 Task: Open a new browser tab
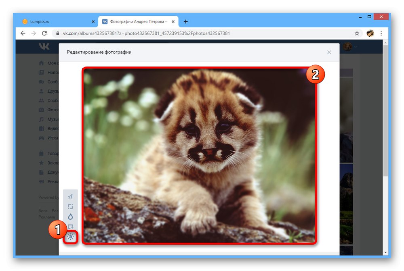coord(185,22)
